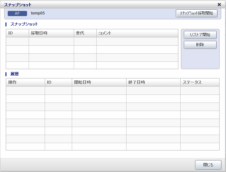Select the temp05 server name
The image size is (226, 172).
(38, 13)
